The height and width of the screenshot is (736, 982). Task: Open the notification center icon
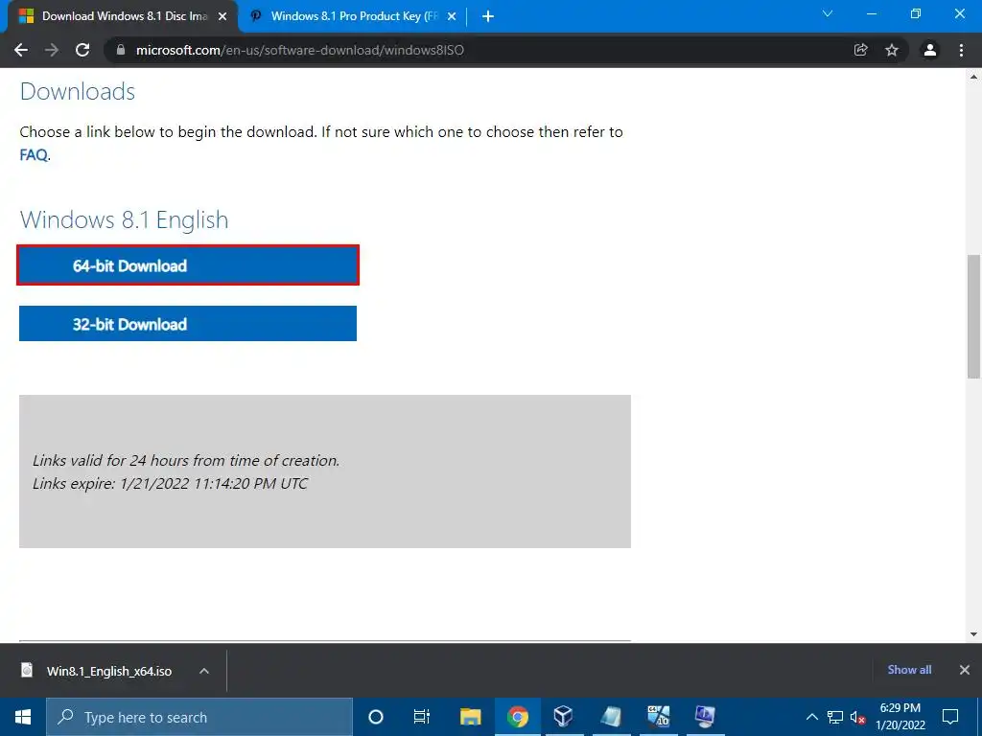pyautogui.click(x=950, y=717)
